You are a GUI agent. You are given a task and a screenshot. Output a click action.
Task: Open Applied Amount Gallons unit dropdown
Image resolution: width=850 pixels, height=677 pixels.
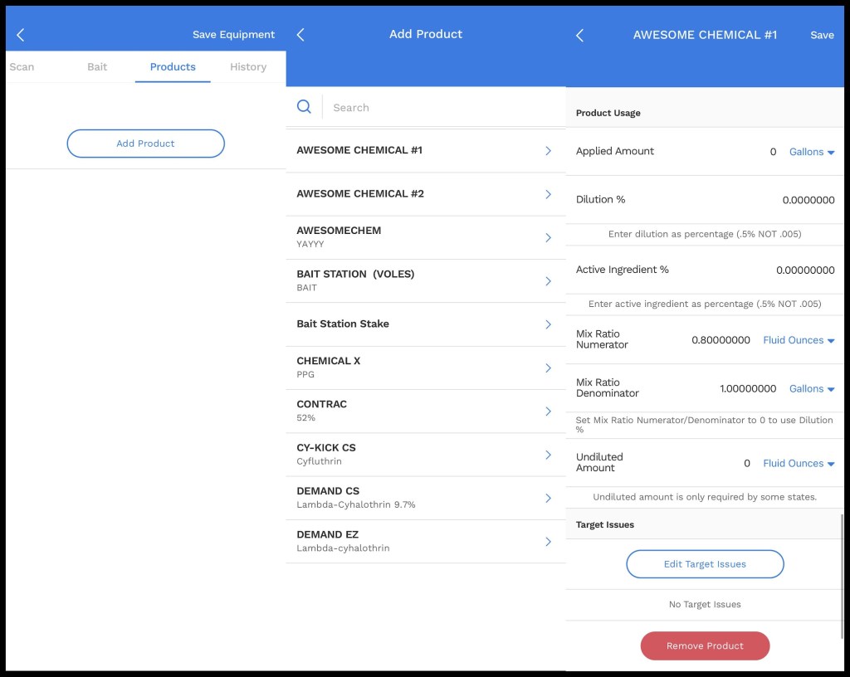point(811,152)
